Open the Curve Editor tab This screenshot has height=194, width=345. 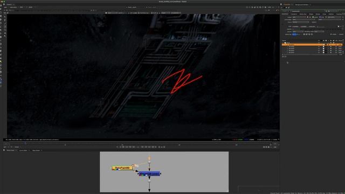coord(23,150)
